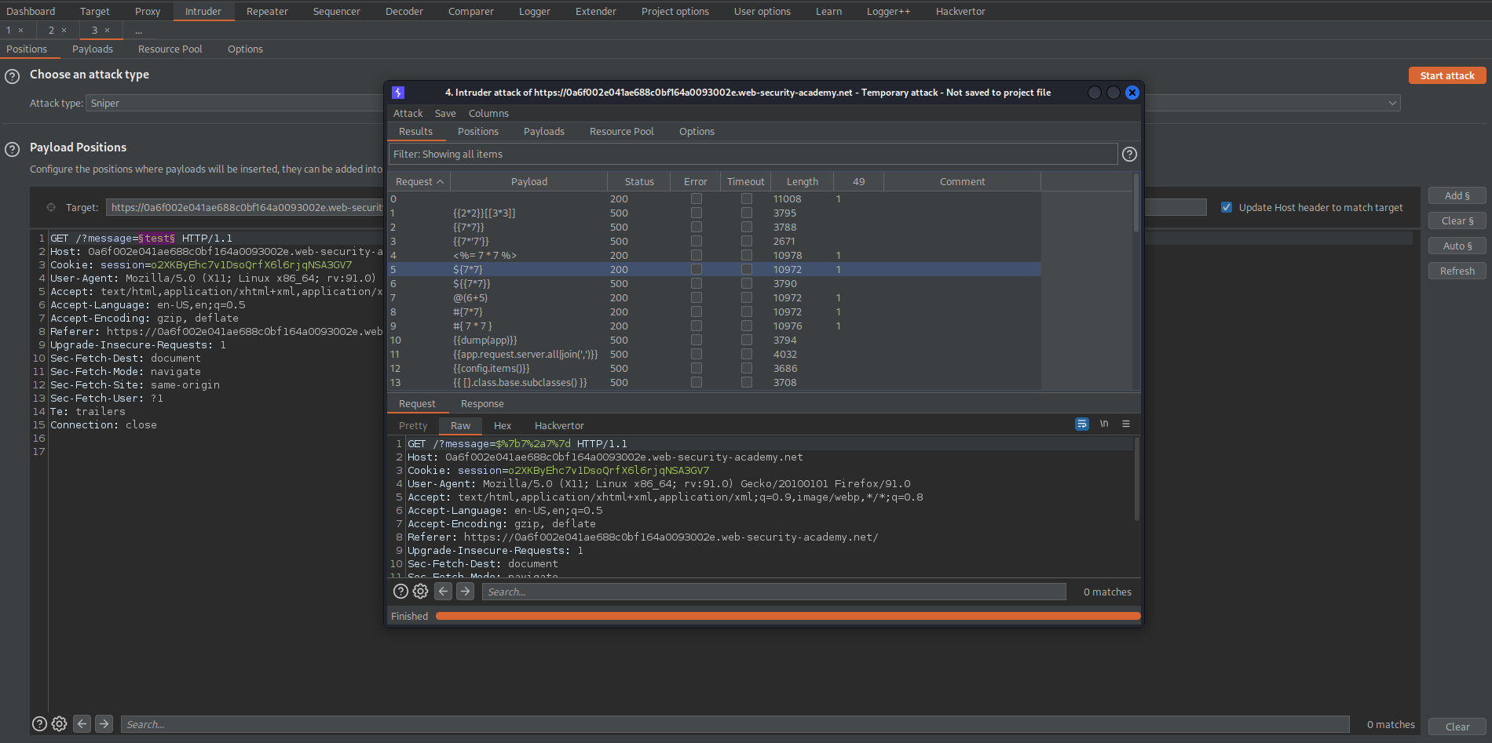Click the Refresh button

coord(1457,271)
